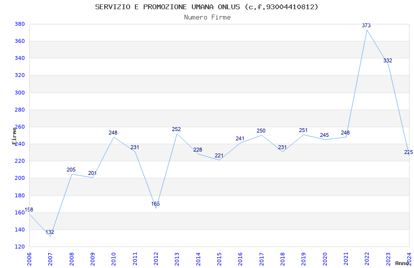Click the x-axis year label 2013
Screen dimensions: 414x268
coord(177,259)
